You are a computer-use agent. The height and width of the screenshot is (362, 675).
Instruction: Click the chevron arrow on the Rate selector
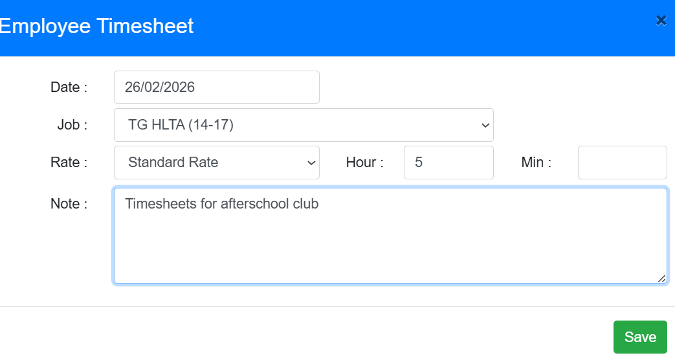[x=311, y=163]
